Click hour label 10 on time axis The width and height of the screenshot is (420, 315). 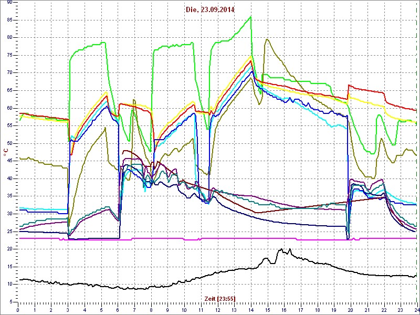(184, 310)
